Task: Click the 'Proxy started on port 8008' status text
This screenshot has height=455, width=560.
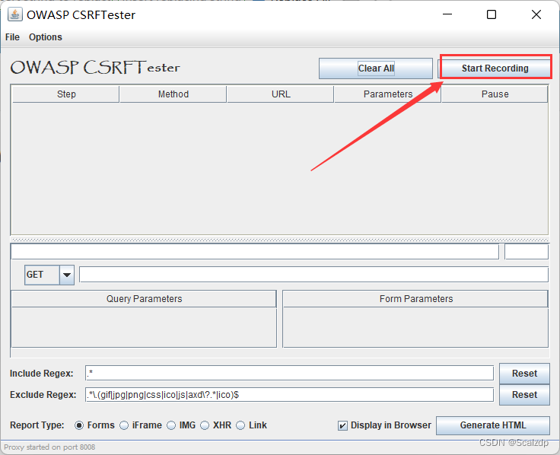Action: point(49,447)
